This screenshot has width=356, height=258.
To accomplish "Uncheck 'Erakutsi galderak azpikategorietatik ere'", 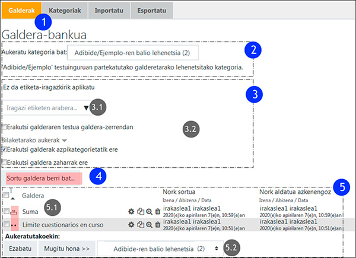I will click(5, 149).
